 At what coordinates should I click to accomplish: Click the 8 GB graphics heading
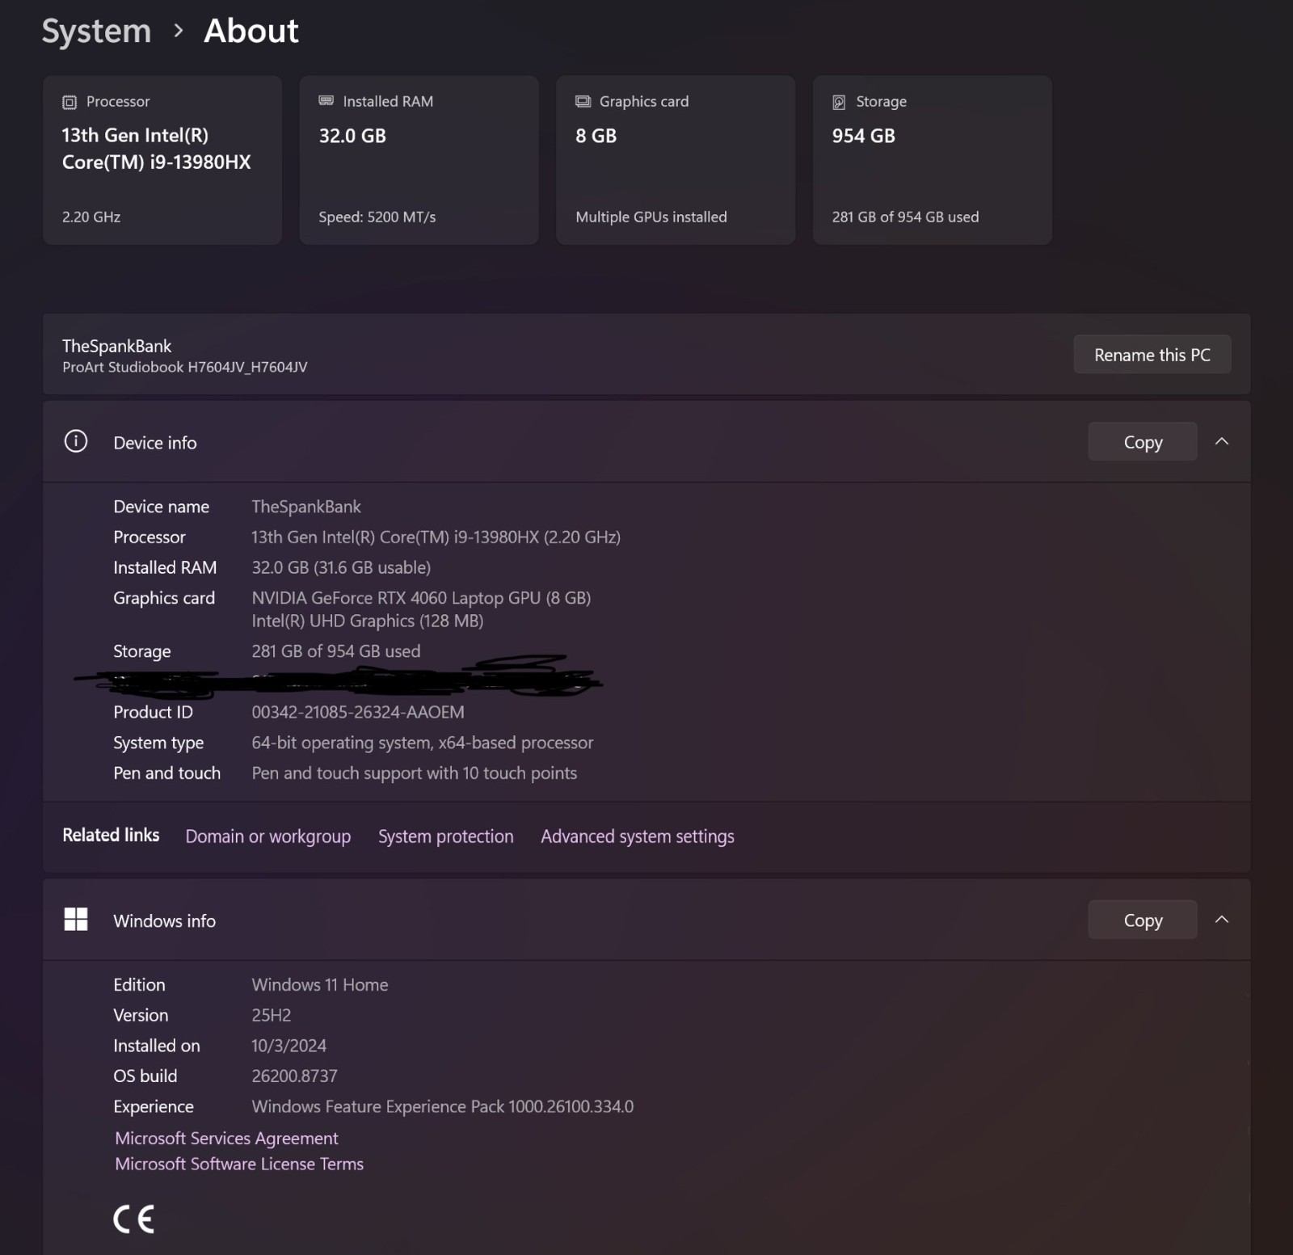point(596,136)
